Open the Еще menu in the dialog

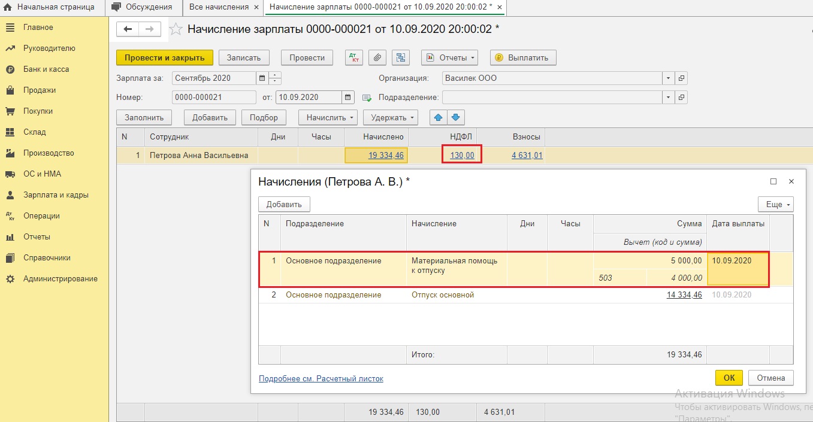click(776, 204)
